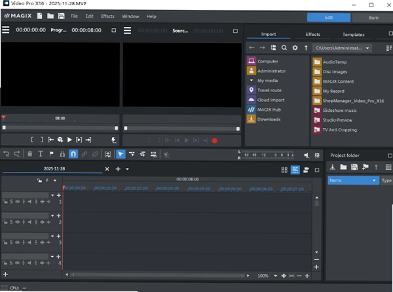Play the program monitor video
The width and height of the screenshot is (393, 292).
tap(69, 140)
